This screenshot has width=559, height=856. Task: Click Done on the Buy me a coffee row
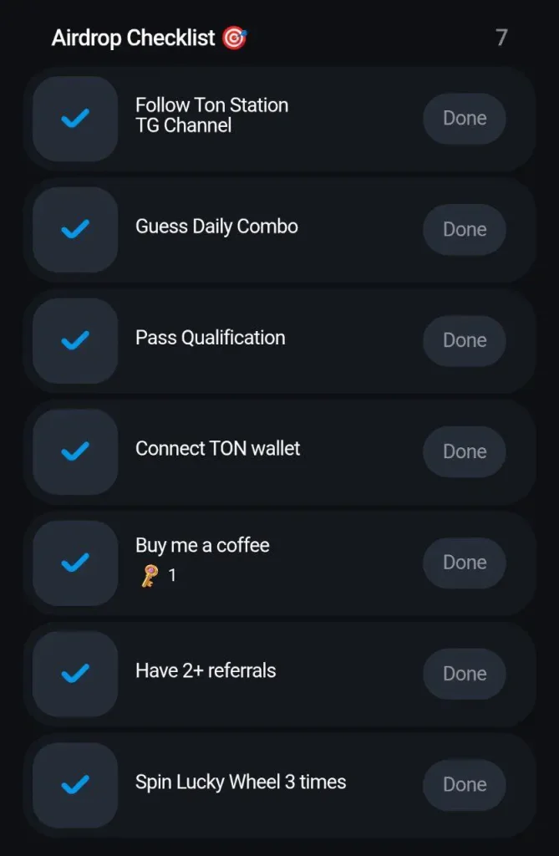pyautogui.click(x=465, y=563)
